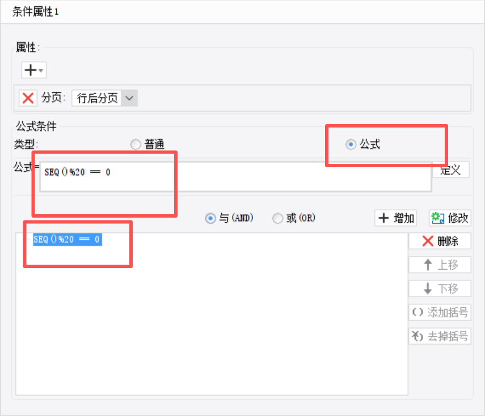Click the 定义 button
This screenshot has width=485, height=416.
(x=451, y=170)
